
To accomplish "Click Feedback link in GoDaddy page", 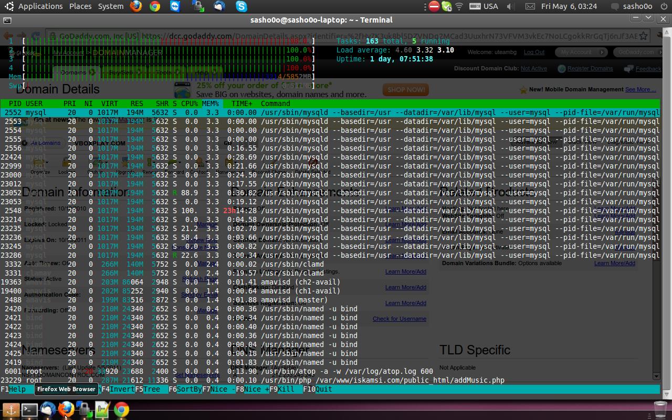I will (x=648, y=69).
